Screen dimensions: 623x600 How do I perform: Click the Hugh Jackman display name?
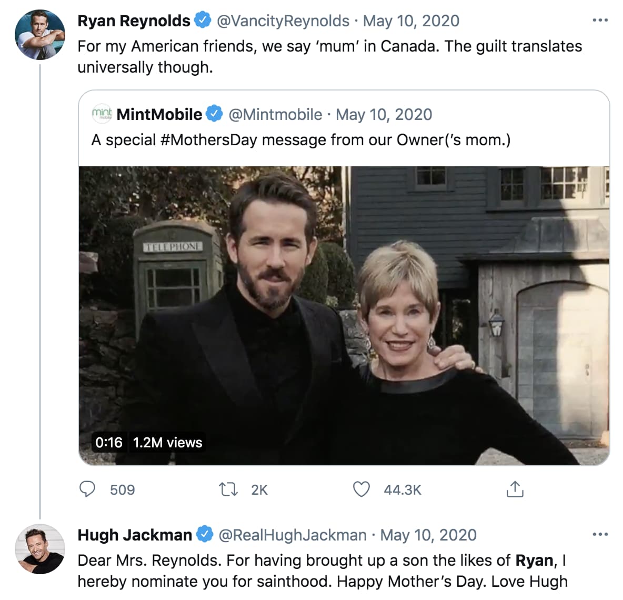click(x=135, y=535)
